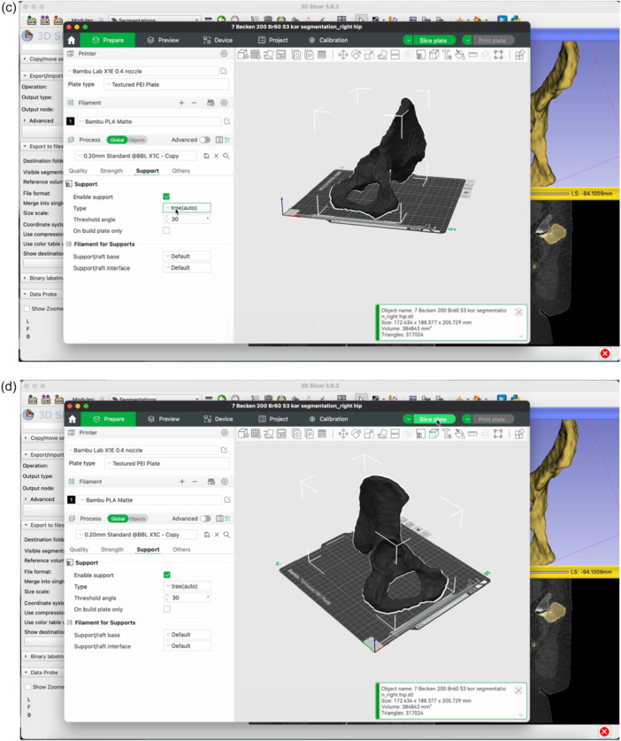This screenshot has height=741, width=621.
Task: Click Slice plate button in panel (c)
Action: coord(433,41)
